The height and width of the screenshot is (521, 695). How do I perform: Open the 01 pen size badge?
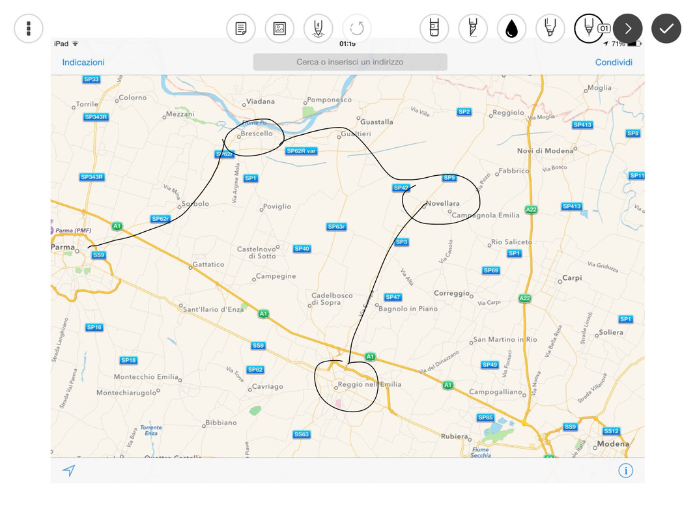tap(604, 29)
